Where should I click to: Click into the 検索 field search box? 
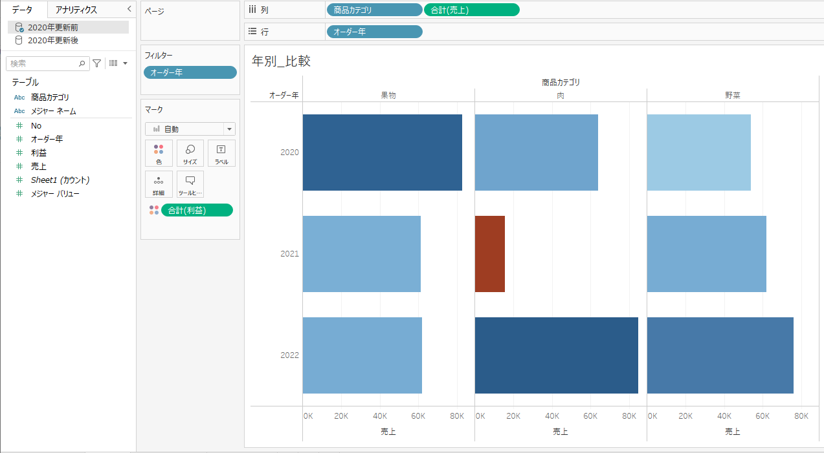pyautogui.click(x=42, y=63)
